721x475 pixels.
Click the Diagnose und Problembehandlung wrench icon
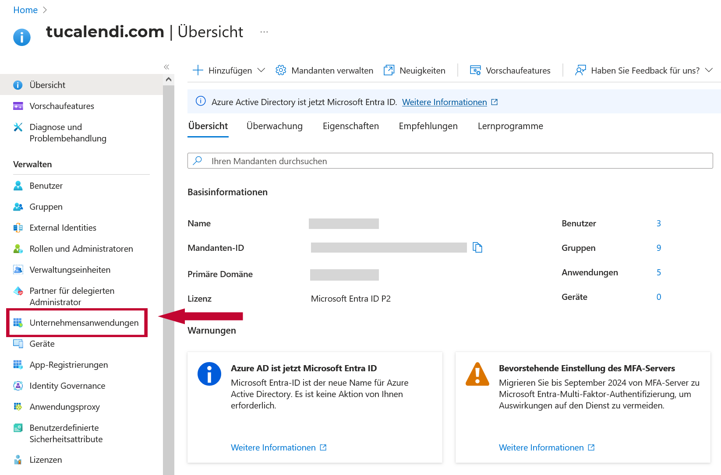tap(18, 127)
